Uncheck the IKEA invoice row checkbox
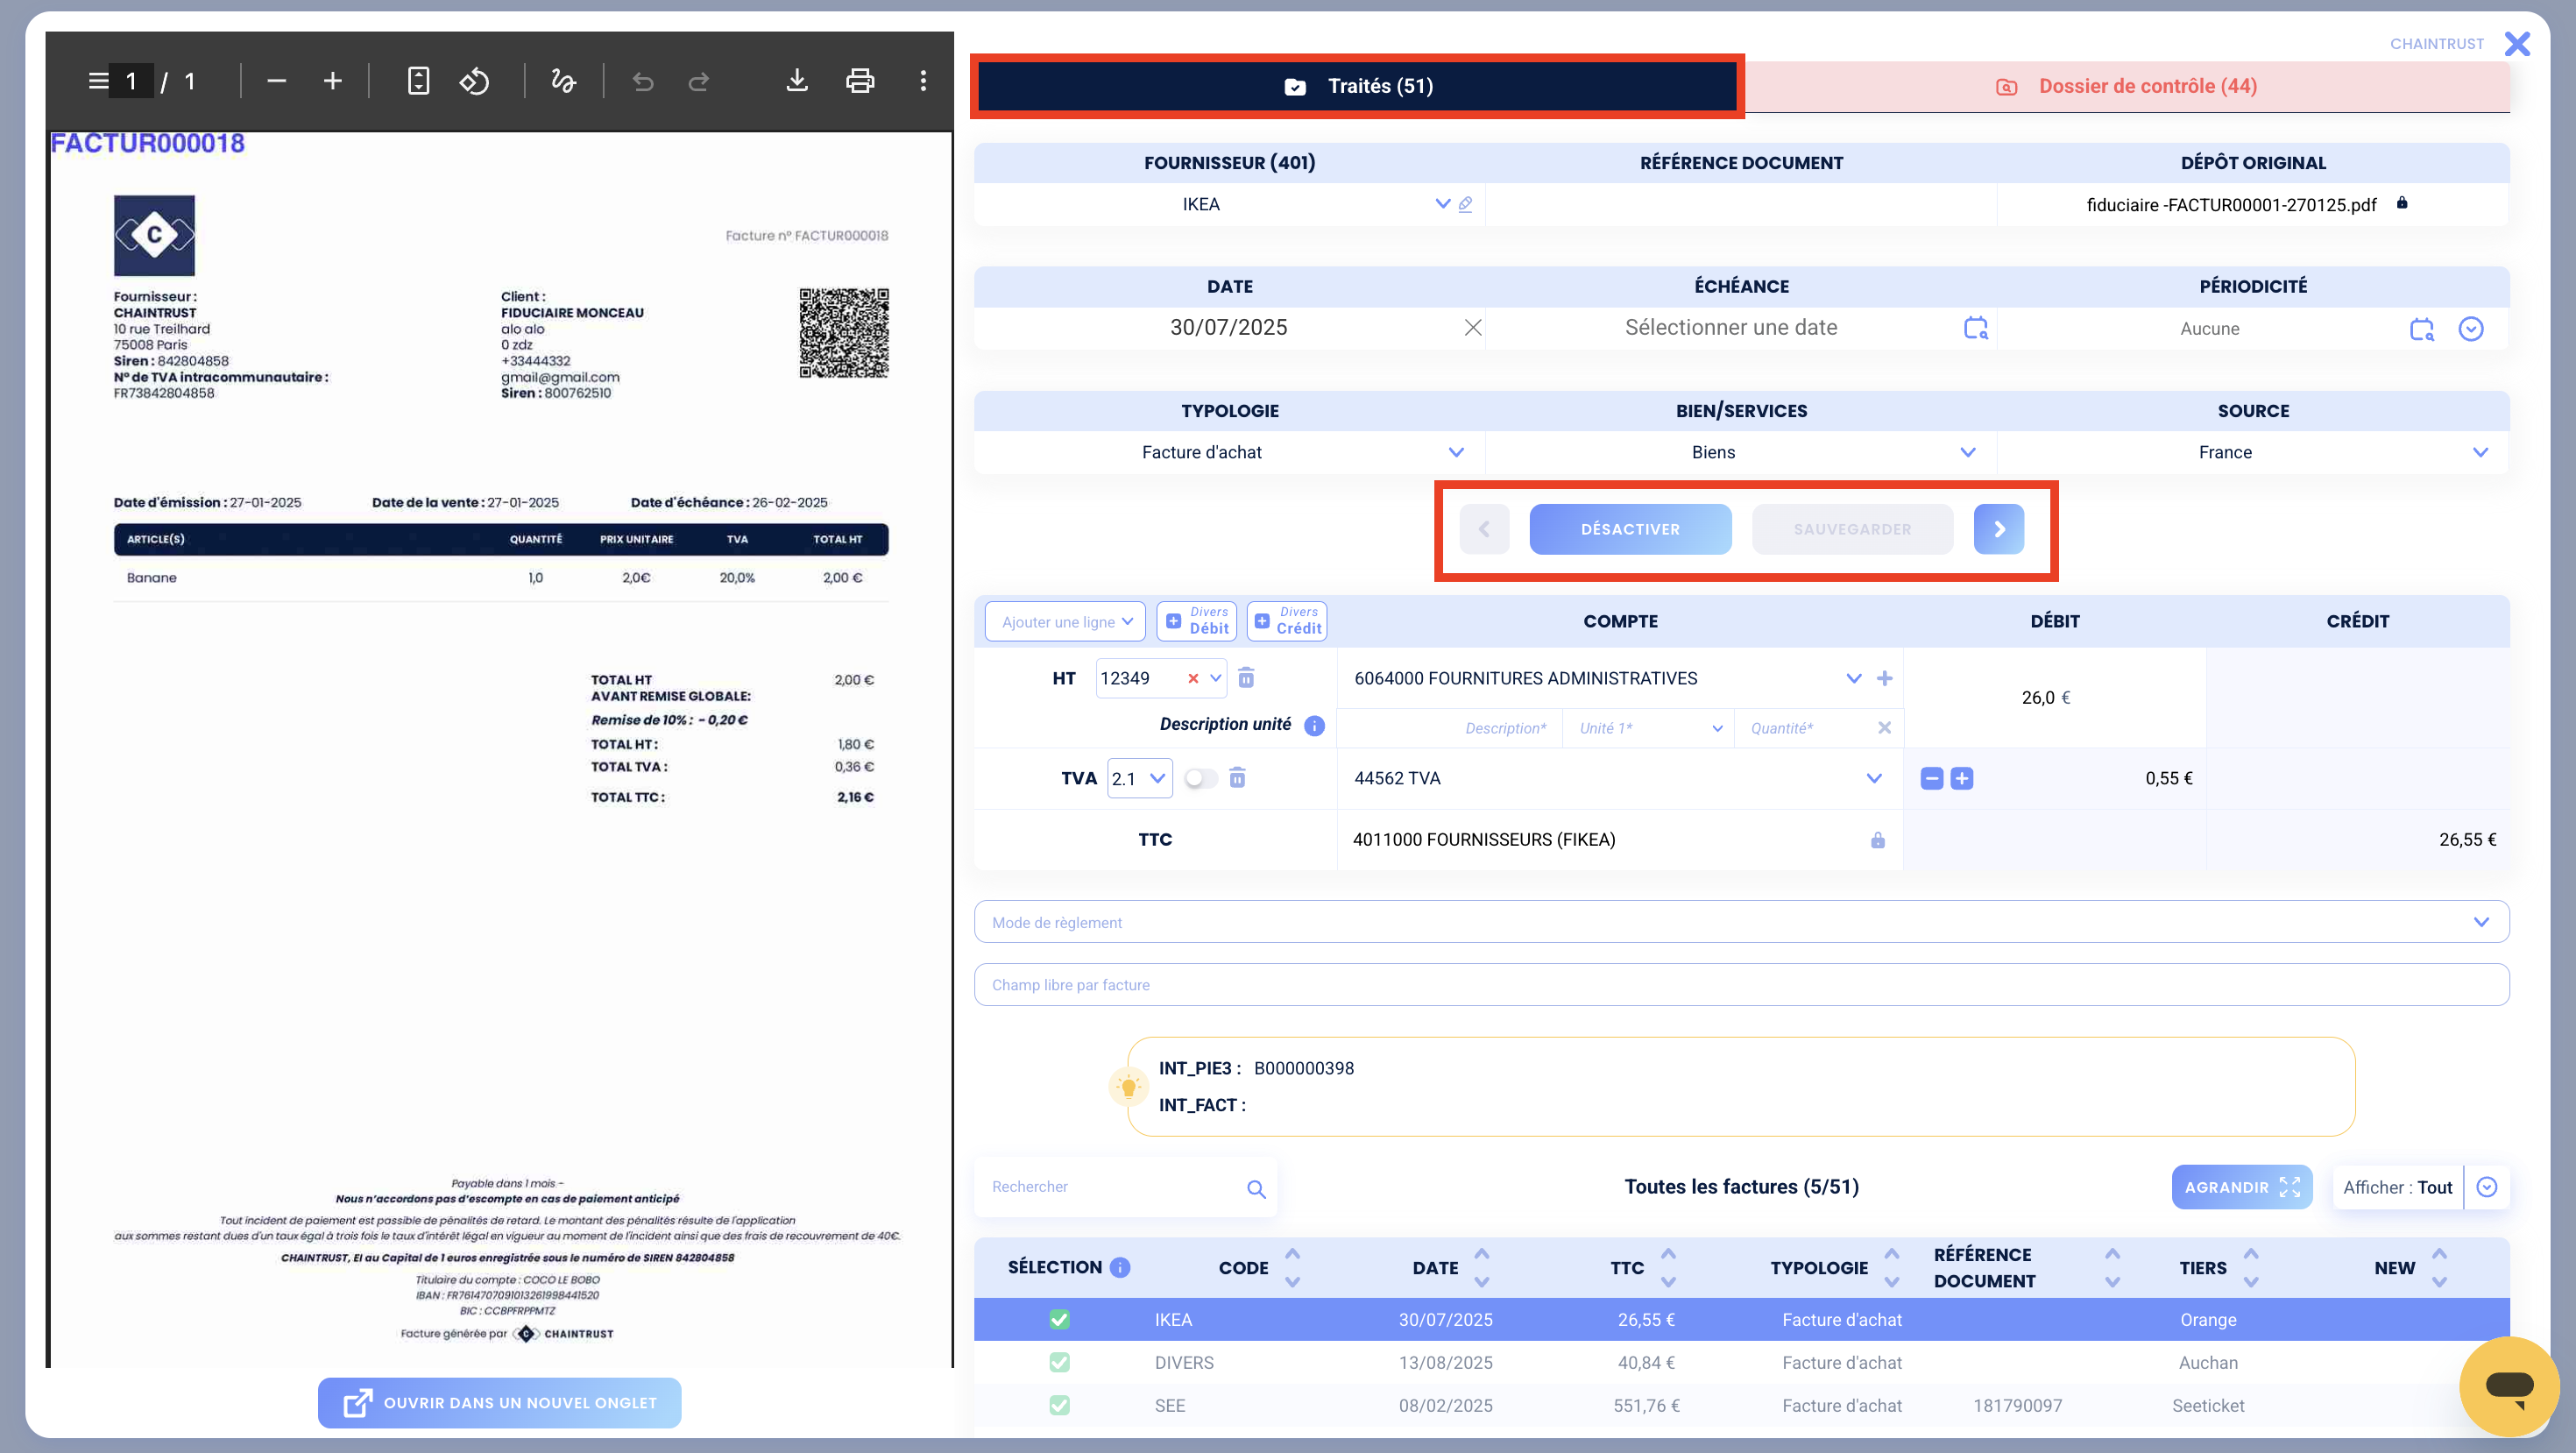This screenshot has height=1453, width=2576. (1059, 1319)
